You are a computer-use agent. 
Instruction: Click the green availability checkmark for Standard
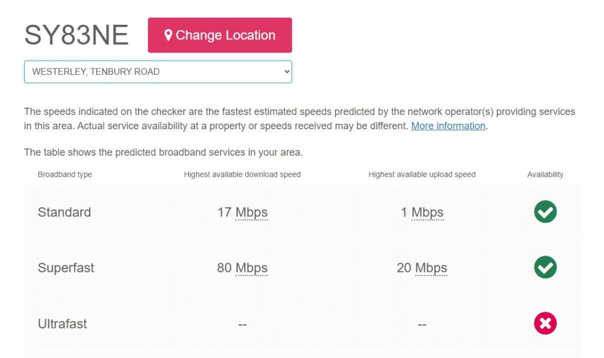coord(545,212)
